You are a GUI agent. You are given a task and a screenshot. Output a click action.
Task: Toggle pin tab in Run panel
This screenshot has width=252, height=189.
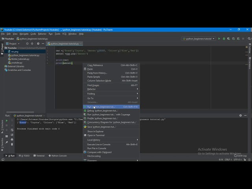click(7, 143)
